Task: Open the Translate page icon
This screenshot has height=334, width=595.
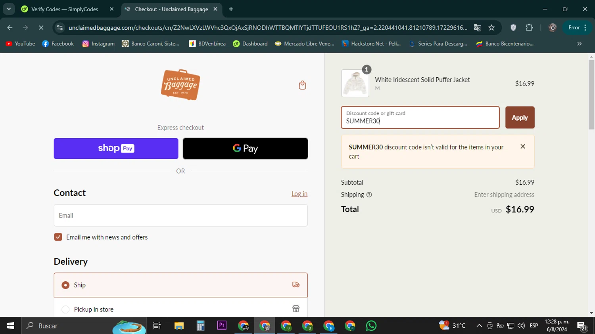Action: (x=478, y=28)
